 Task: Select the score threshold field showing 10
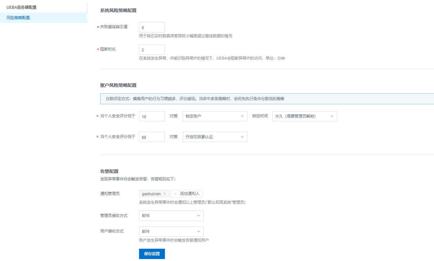pos(152,117)
